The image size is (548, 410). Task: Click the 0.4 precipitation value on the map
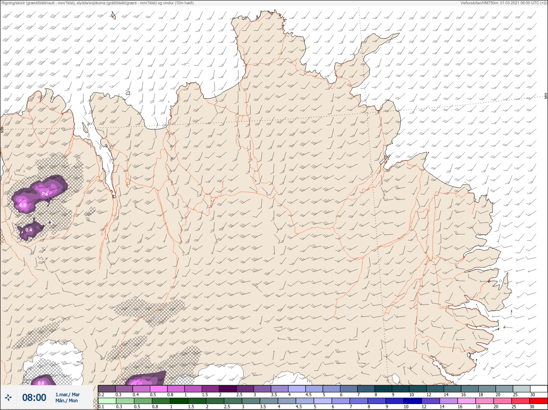[x=29, y=230]
